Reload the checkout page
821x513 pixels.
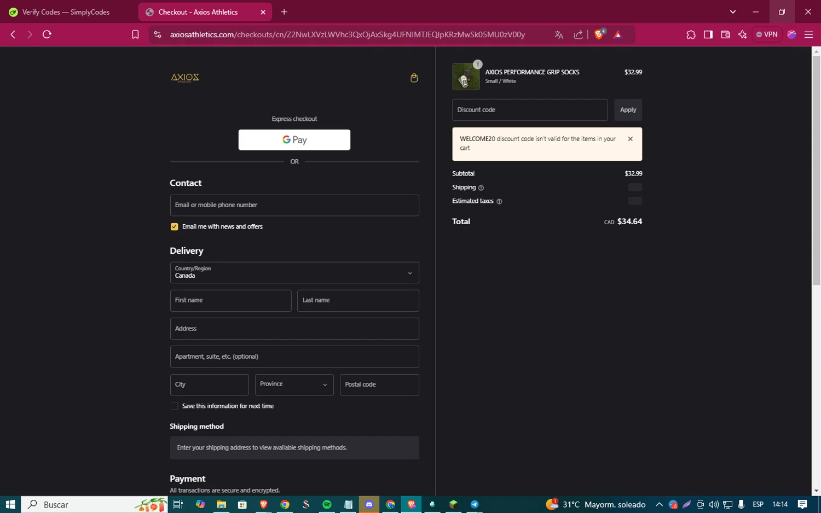tap(47, 34)
